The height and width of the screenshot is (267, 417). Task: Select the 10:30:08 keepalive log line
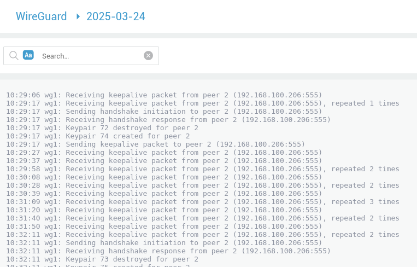point(164,177)
